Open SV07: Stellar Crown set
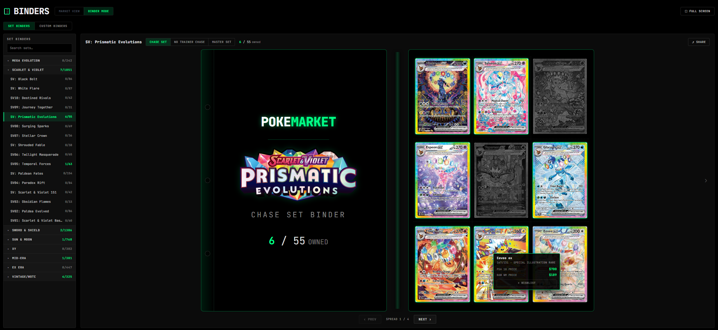Image resolution: width=718 pixels, height=330 pixels. 40,136
